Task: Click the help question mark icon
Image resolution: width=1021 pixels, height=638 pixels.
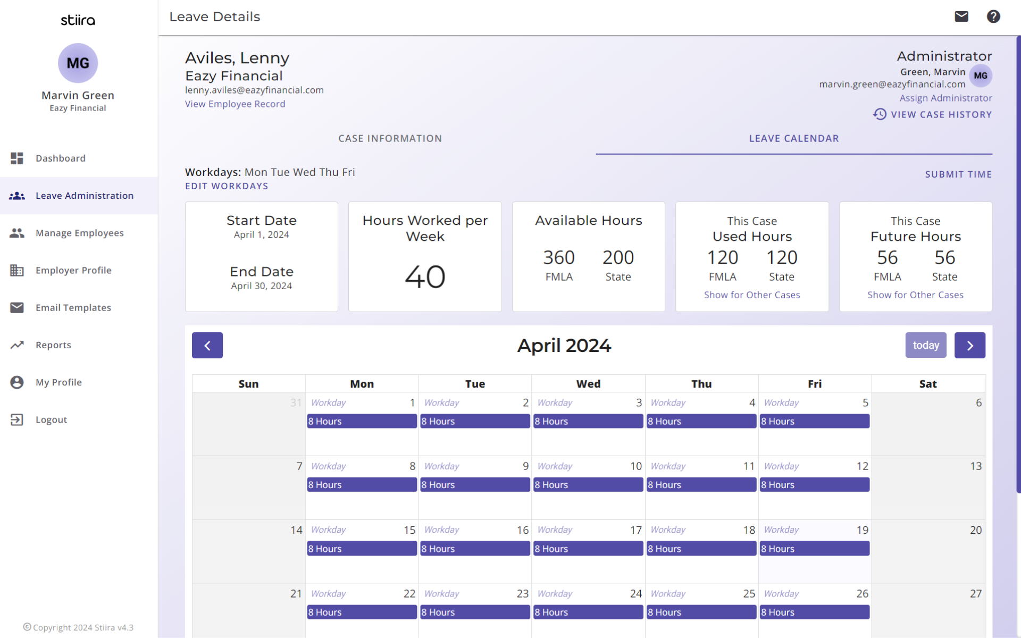Action: tap(993, 16)
